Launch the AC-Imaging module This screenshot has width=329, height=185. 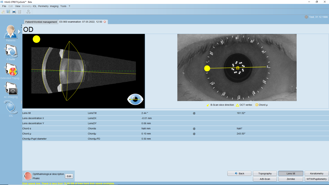pyautogui.click(x=11, y=90)
